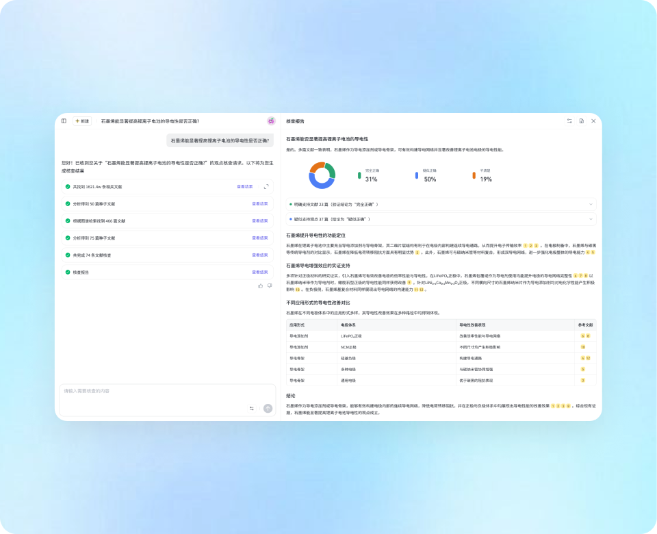657x534 pixels.
Task: Click the green legend marker beside 31%
Action: [359, 175]
